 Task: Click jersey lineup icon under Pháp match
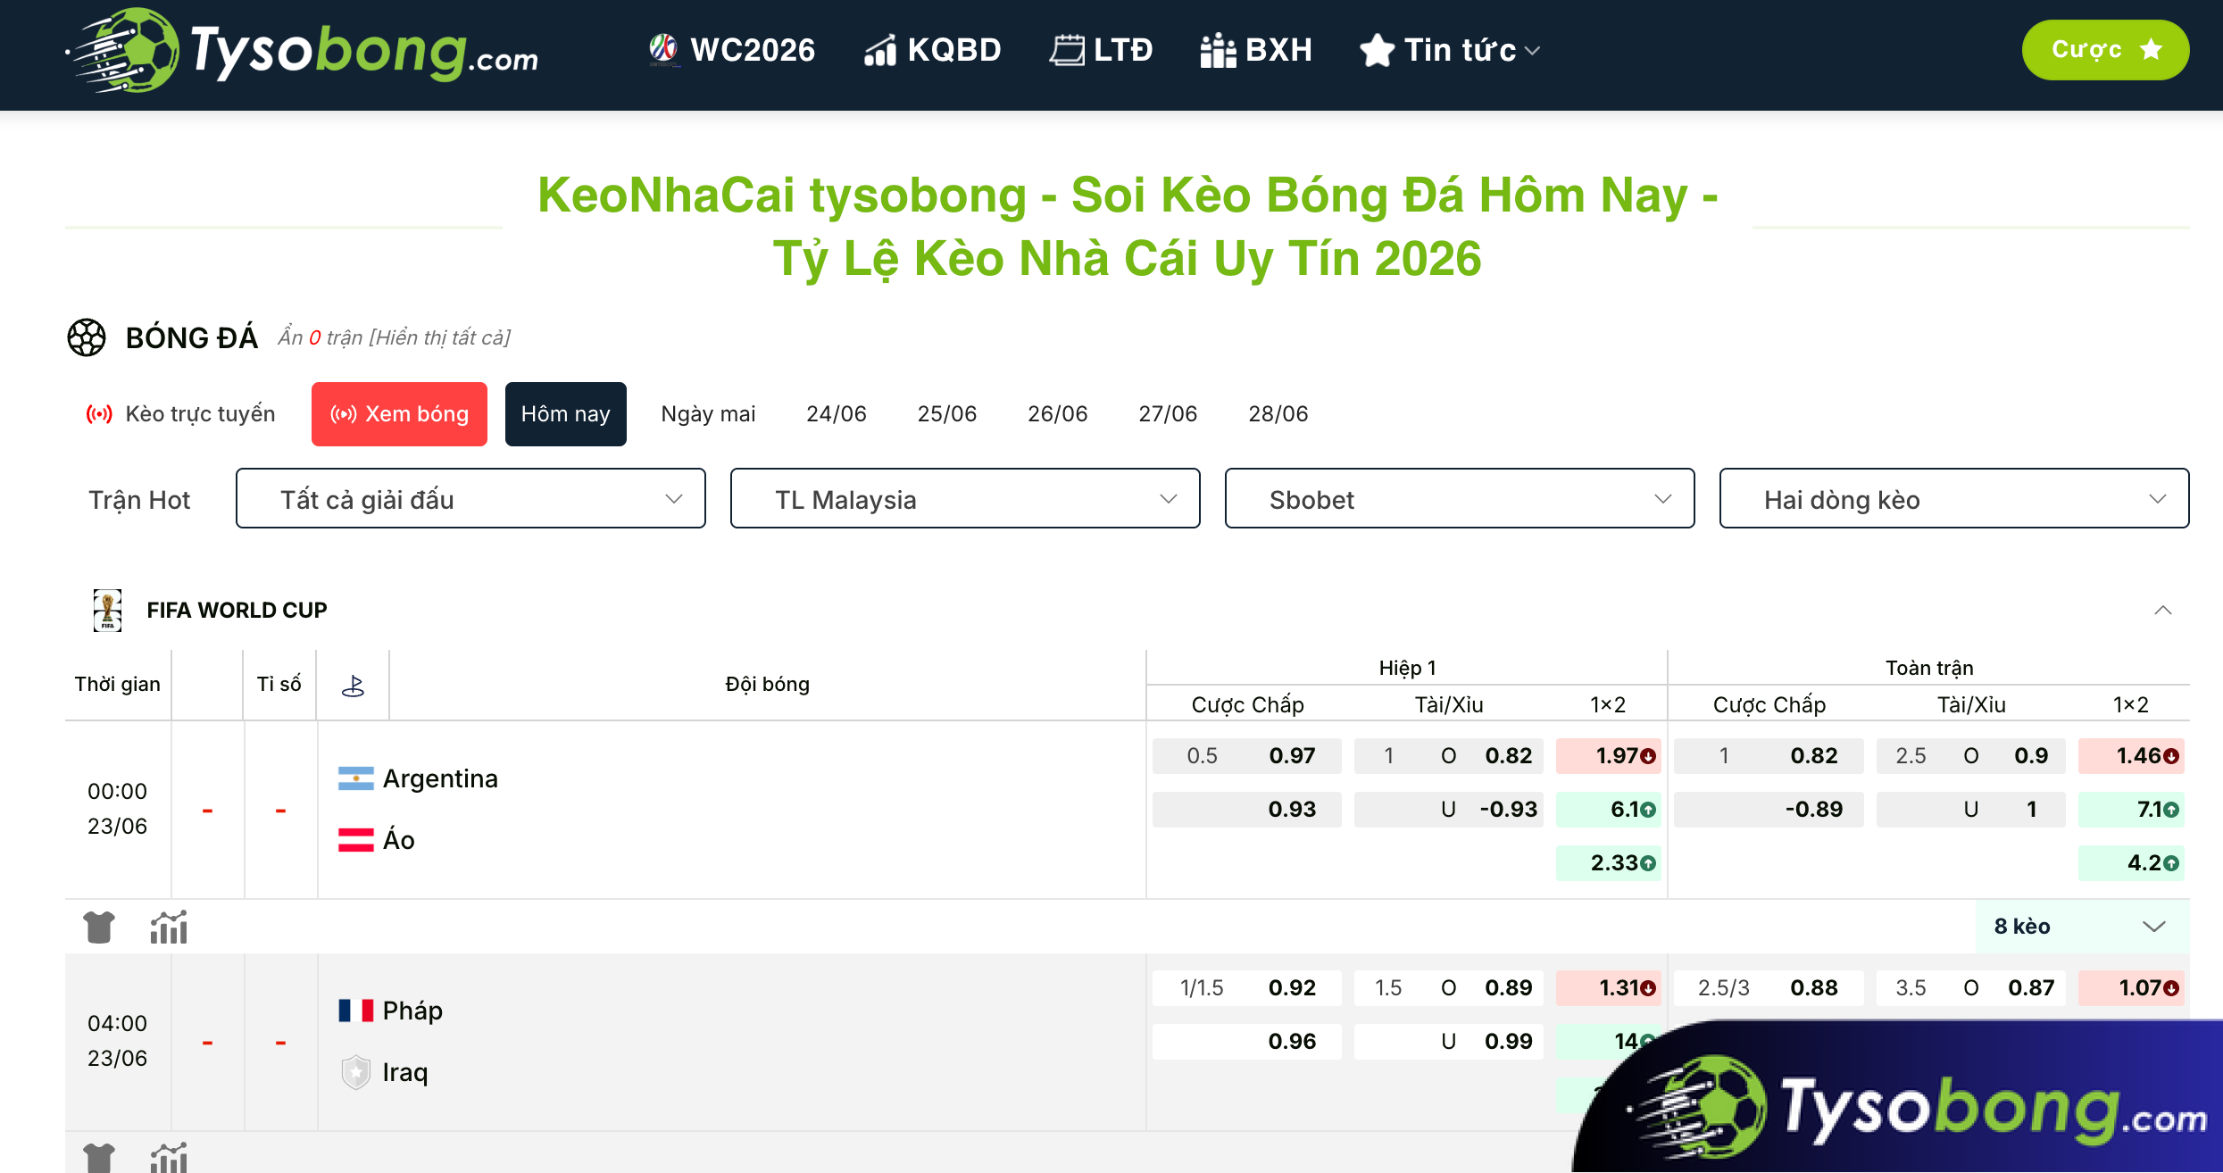click(x=99, y=1158)
